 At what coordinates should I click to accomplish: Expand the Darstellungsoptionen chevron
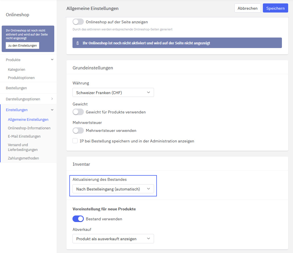point(52,99)
